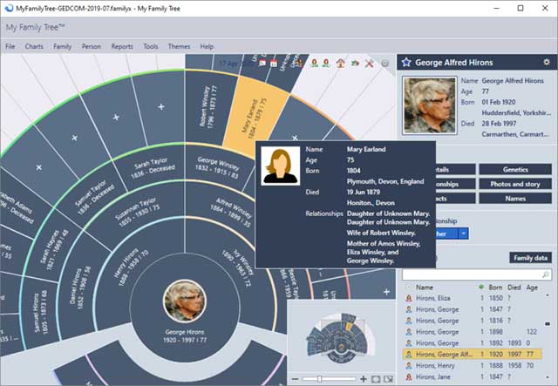
Task: Click the settings gear in George Alfred Hirons header
Action: [546, 63]
